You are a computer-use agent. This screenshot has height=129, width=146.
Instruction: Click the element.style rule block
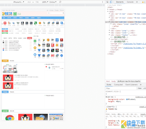point(125,93)
